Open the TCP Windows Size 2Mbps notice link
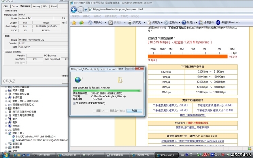Screen dimensions: 253x158 click(193, 141)
